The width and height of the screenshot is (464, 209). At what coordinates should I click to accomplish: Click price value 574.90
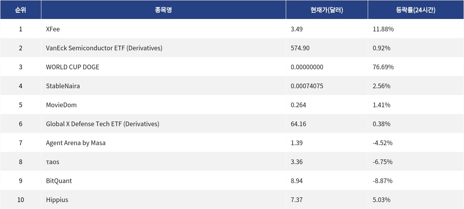click(300, 48)
